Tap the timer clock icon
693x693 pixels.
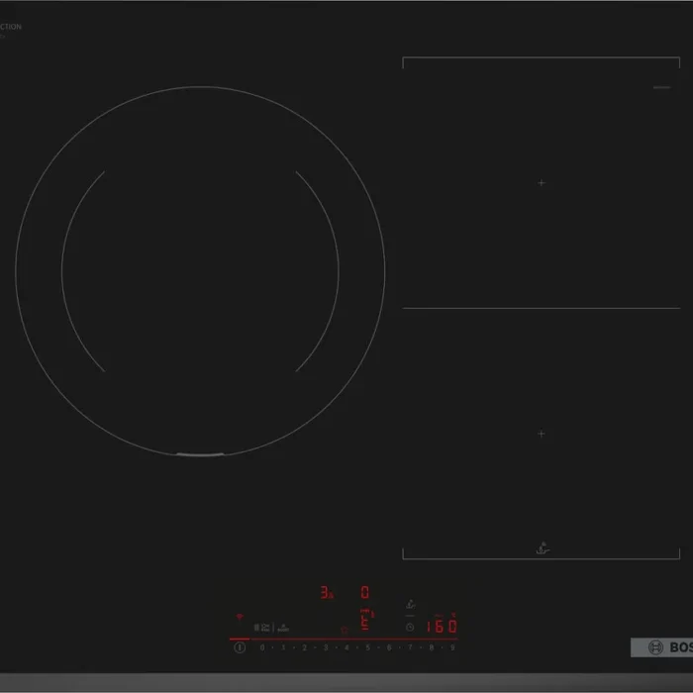409,627
